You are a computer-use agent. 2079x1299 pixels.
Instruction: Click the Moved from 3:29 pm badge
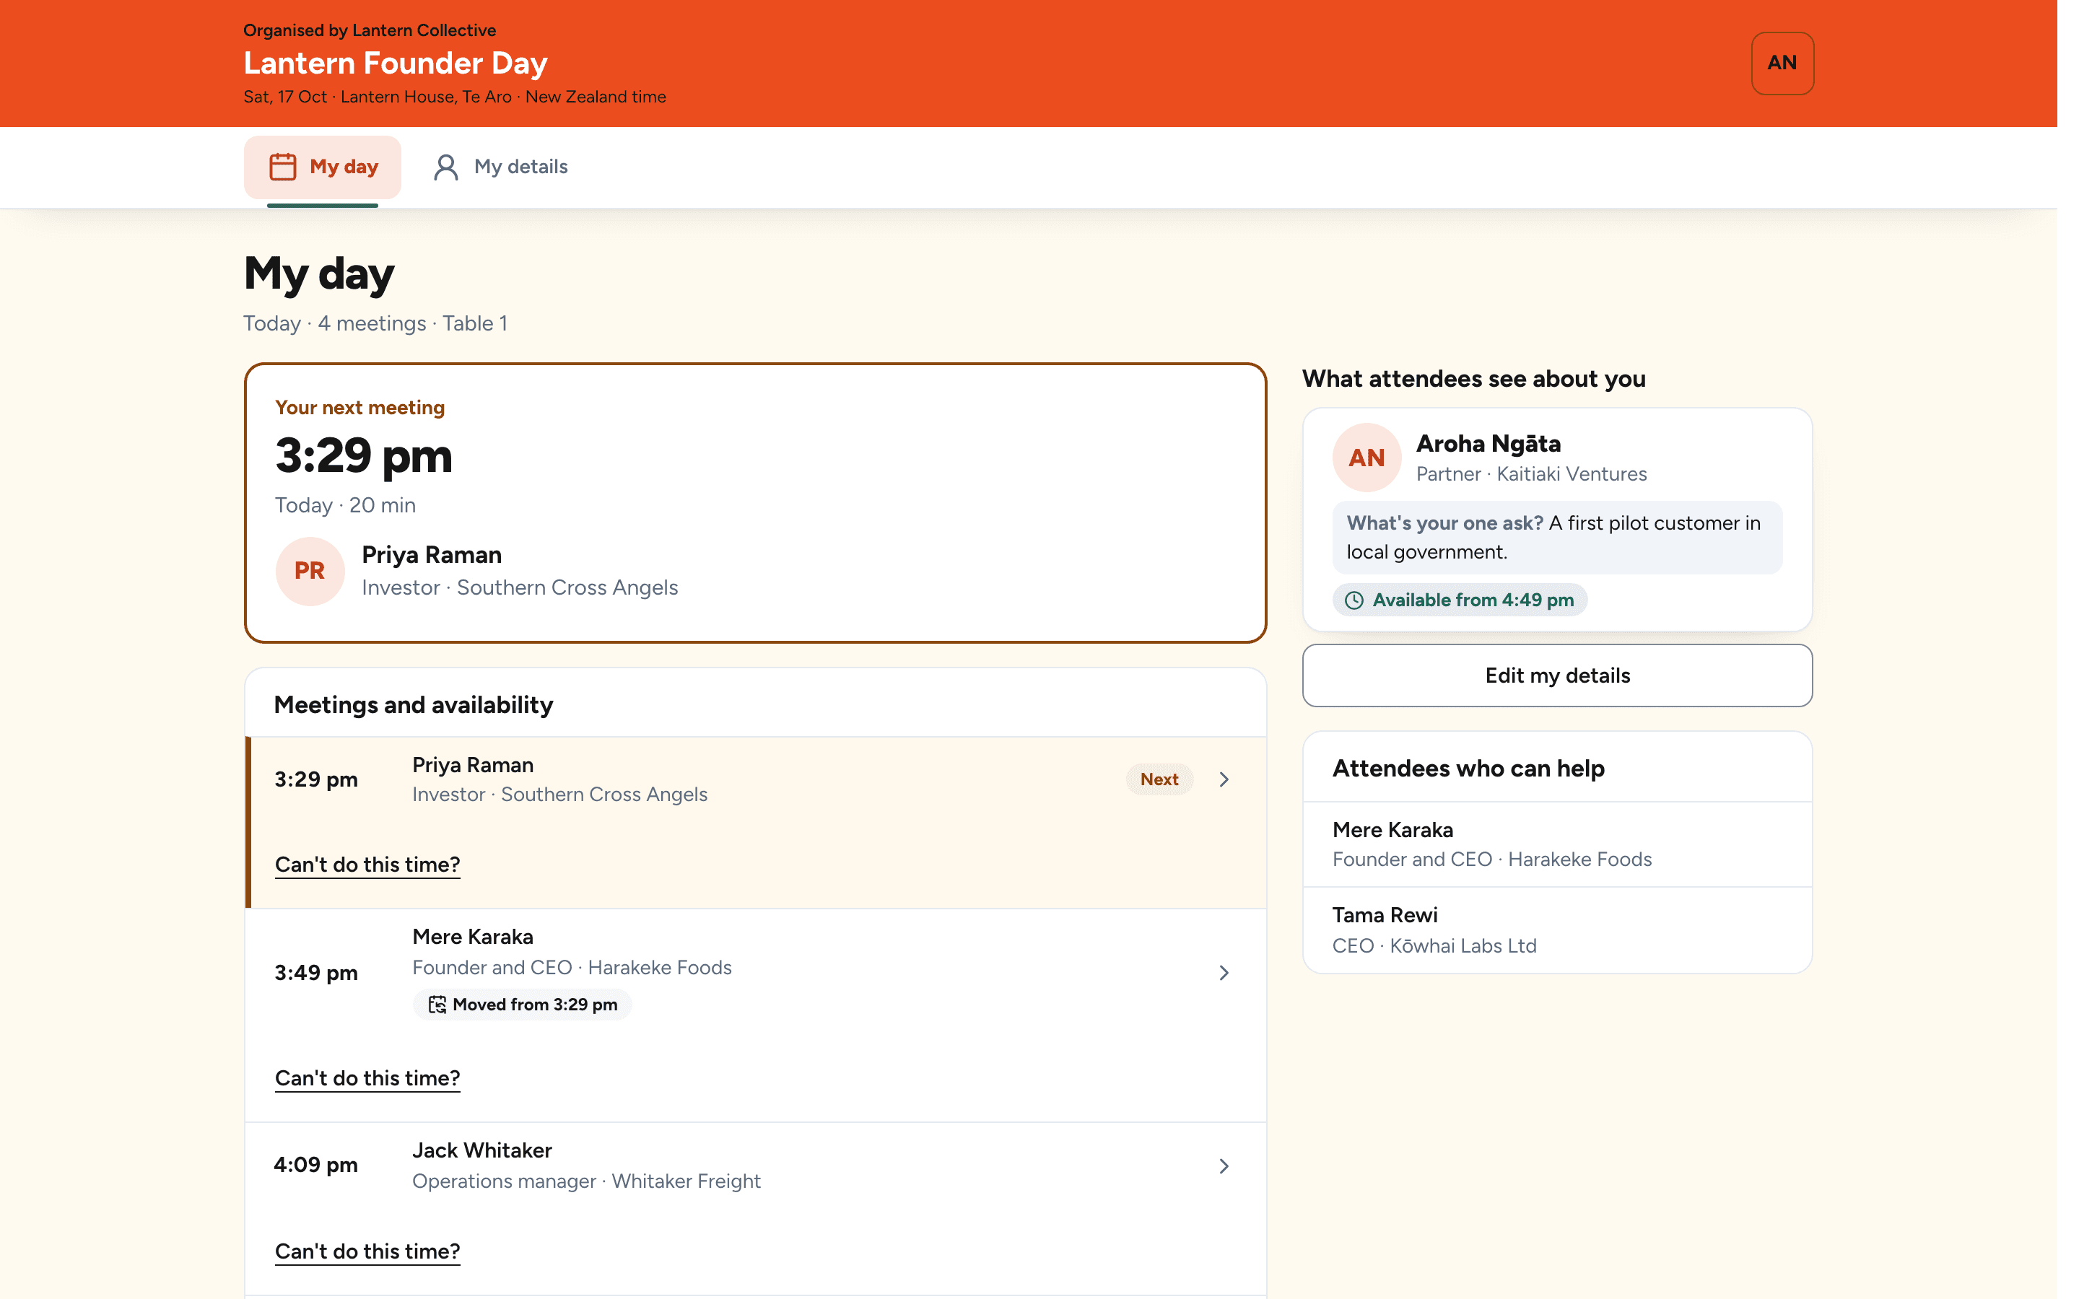pos(521,1005)
